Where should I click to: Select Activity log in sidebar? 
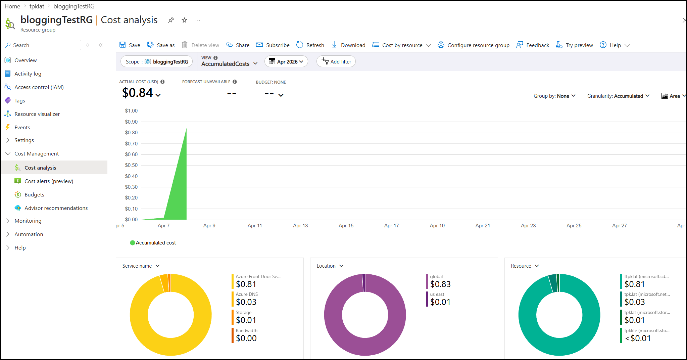28,74
